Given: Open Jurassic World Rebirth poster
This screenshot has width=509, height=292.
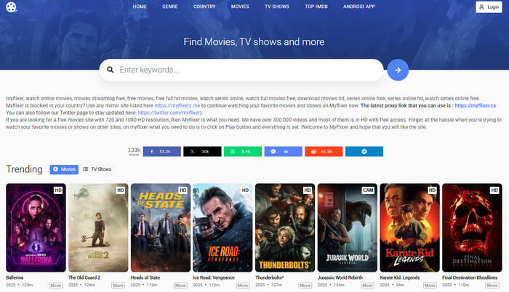Looking at the screenshot, I should [x=348, y=227].
